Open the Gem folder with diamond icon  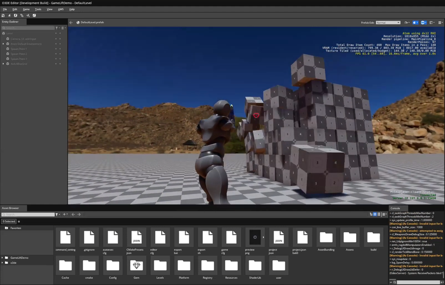pyautogui.click(x=136, y=266)
